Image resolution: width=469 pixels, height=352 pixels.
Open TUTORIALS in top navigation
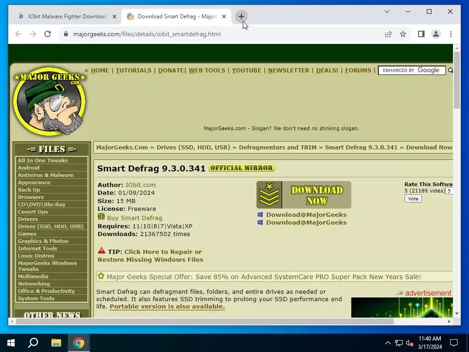pos(134,70)
